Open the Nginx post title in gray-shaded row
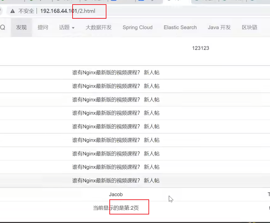The image size is (270, 223). coord(106,181)
